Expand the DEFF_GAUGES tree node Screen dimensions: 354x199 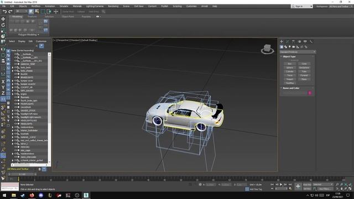(13, 91)
